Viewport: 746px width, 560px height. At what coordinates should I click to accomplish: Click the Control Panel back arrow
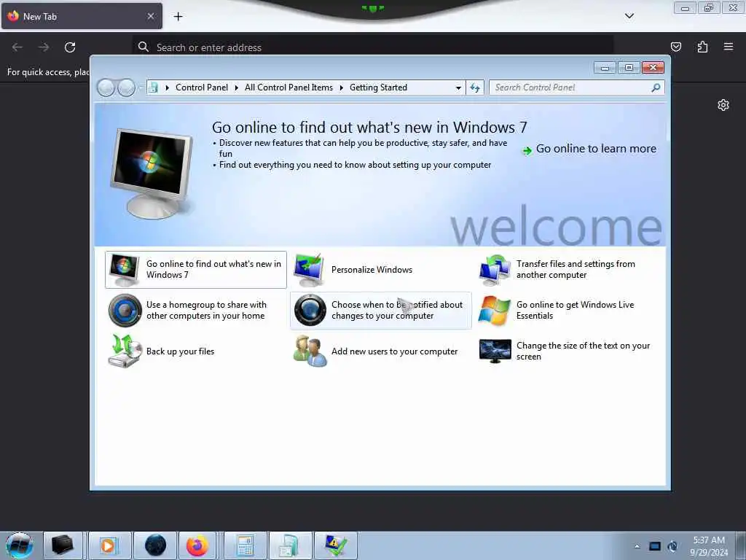point(106,87)
